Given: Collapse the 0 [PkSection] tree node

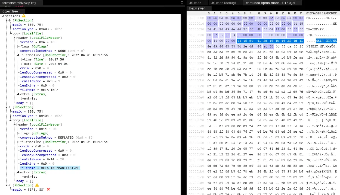Looking at the screenshot, I should 7,21.
